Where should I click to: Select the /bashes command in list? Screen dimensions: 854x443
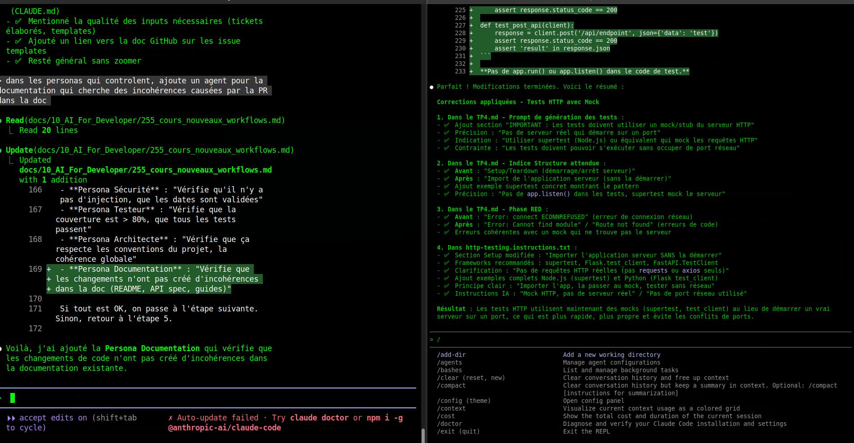pyautogui.click(x=449, y=370)
